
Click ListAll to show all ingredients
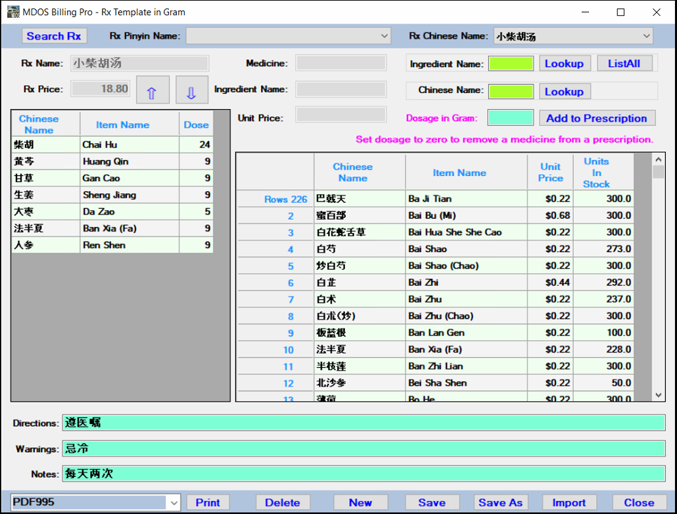624,63
